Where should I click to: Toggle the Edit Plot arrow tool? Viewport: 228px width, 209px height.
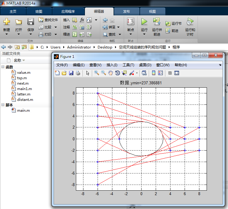pos(88,73)
